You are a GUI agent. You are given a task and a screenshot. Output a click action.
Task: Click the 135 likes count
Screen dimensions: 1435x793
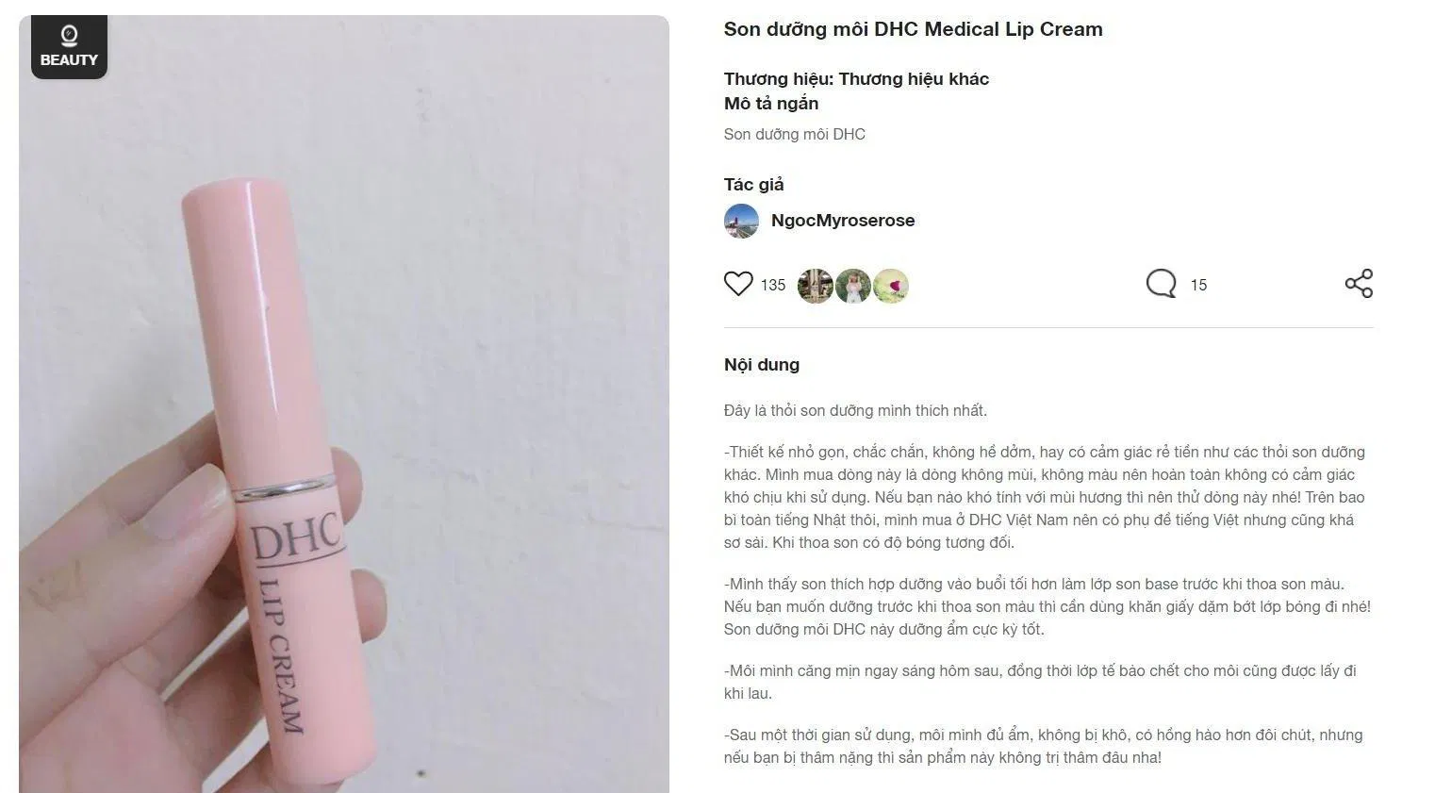click(x=773, y=285)
